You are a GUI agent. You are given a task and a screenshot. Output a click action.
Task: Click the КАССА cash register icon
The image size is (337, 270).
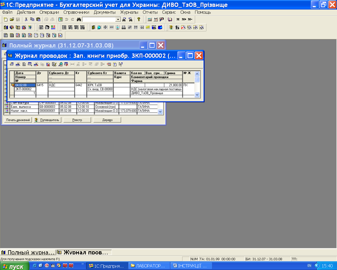[x=154, y=27]
